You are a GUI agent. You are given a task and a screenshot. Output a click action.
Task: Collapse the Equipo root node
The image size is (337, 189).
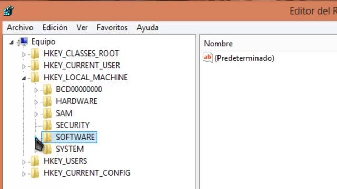click(12, 43)
